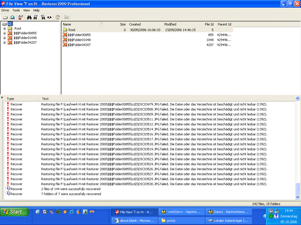Image resolution: width=301 pixels, height=225 pixels.
Task: Click the log pane scrollbar thumb
Action: pos(297,188)
